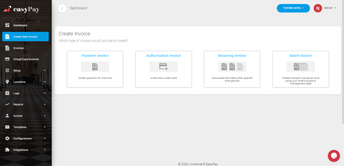
Task: Click the Create New Invoice document icon
Action: [x=7, y=37]
